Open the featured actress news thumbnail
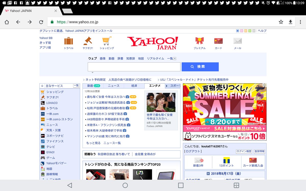 click(x=161, y=102)
